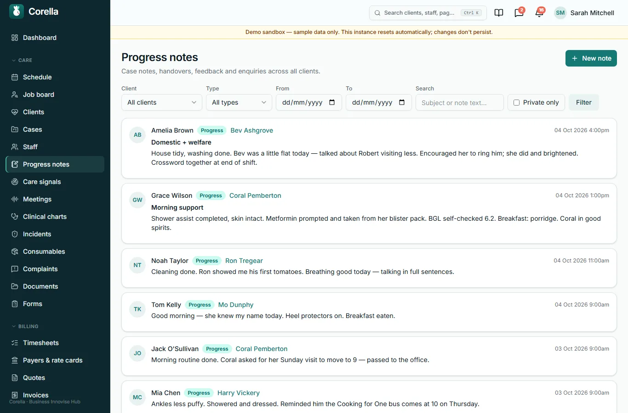Screen dimensions: 628x413
Task: Open the Dashboard sidebar icon
Action: (15, 38)
